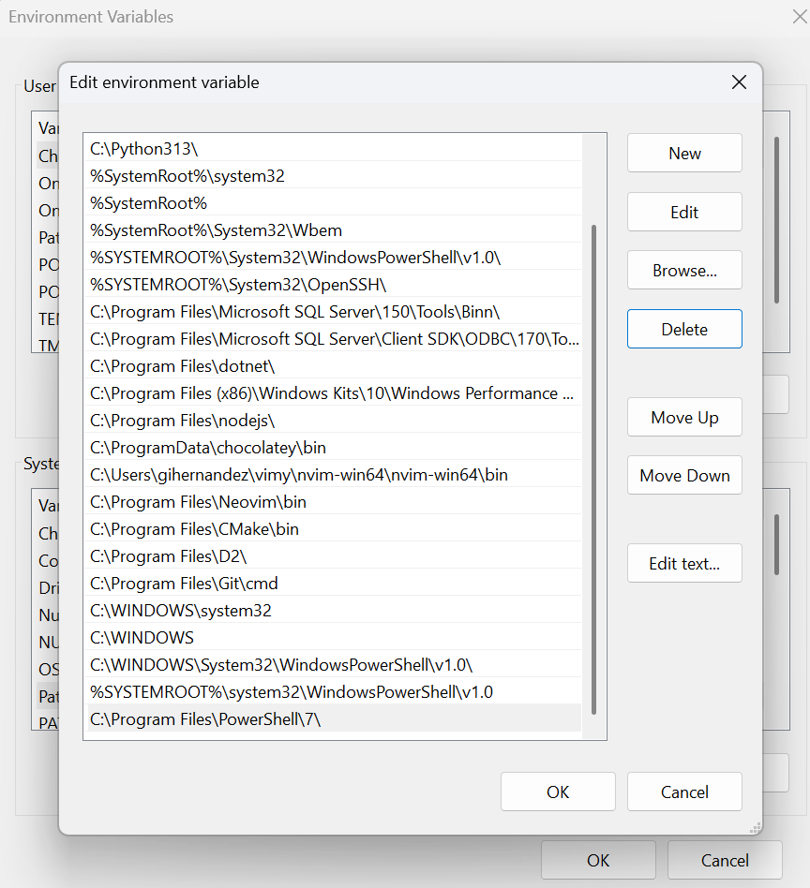This screenshot has height=888, width=810.
Task: Select the SQL Server\150\Tools\Binn\ path
Action: tap(335, 312)
